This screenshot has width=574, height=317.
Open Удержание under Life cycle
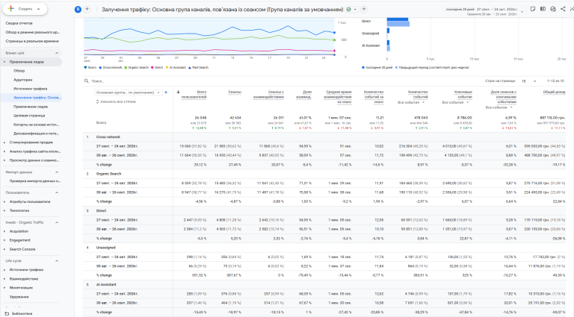[19, 297]
